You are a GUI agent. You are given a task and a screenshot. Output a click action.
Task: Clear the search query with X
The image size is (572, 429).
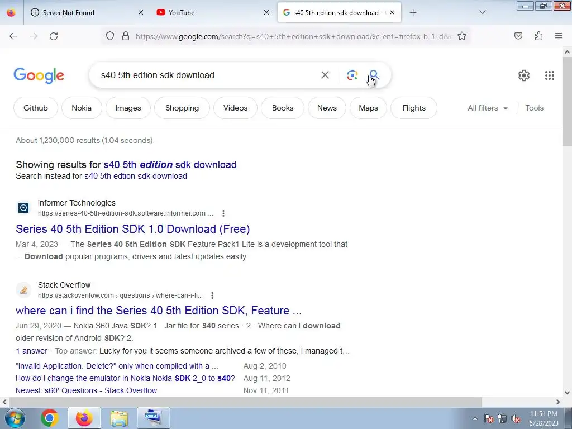325,75
